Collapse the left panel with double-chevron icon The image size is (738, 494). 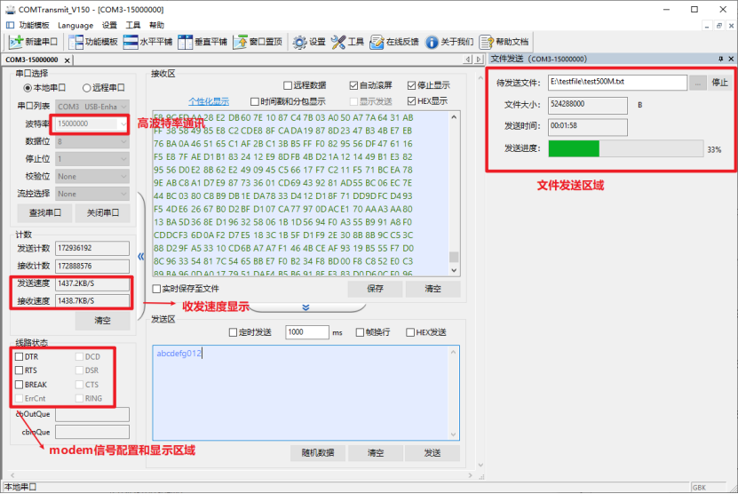click(140, 256)
